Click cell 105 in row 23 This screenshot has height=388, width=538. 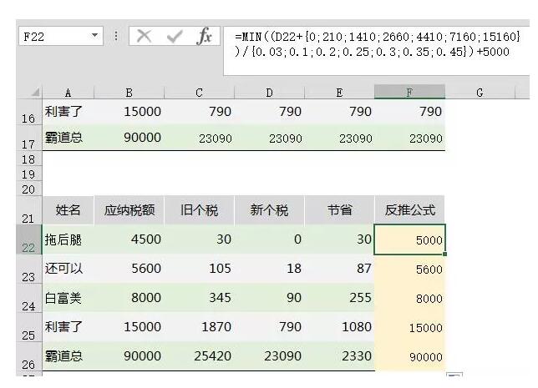(199, 269)
